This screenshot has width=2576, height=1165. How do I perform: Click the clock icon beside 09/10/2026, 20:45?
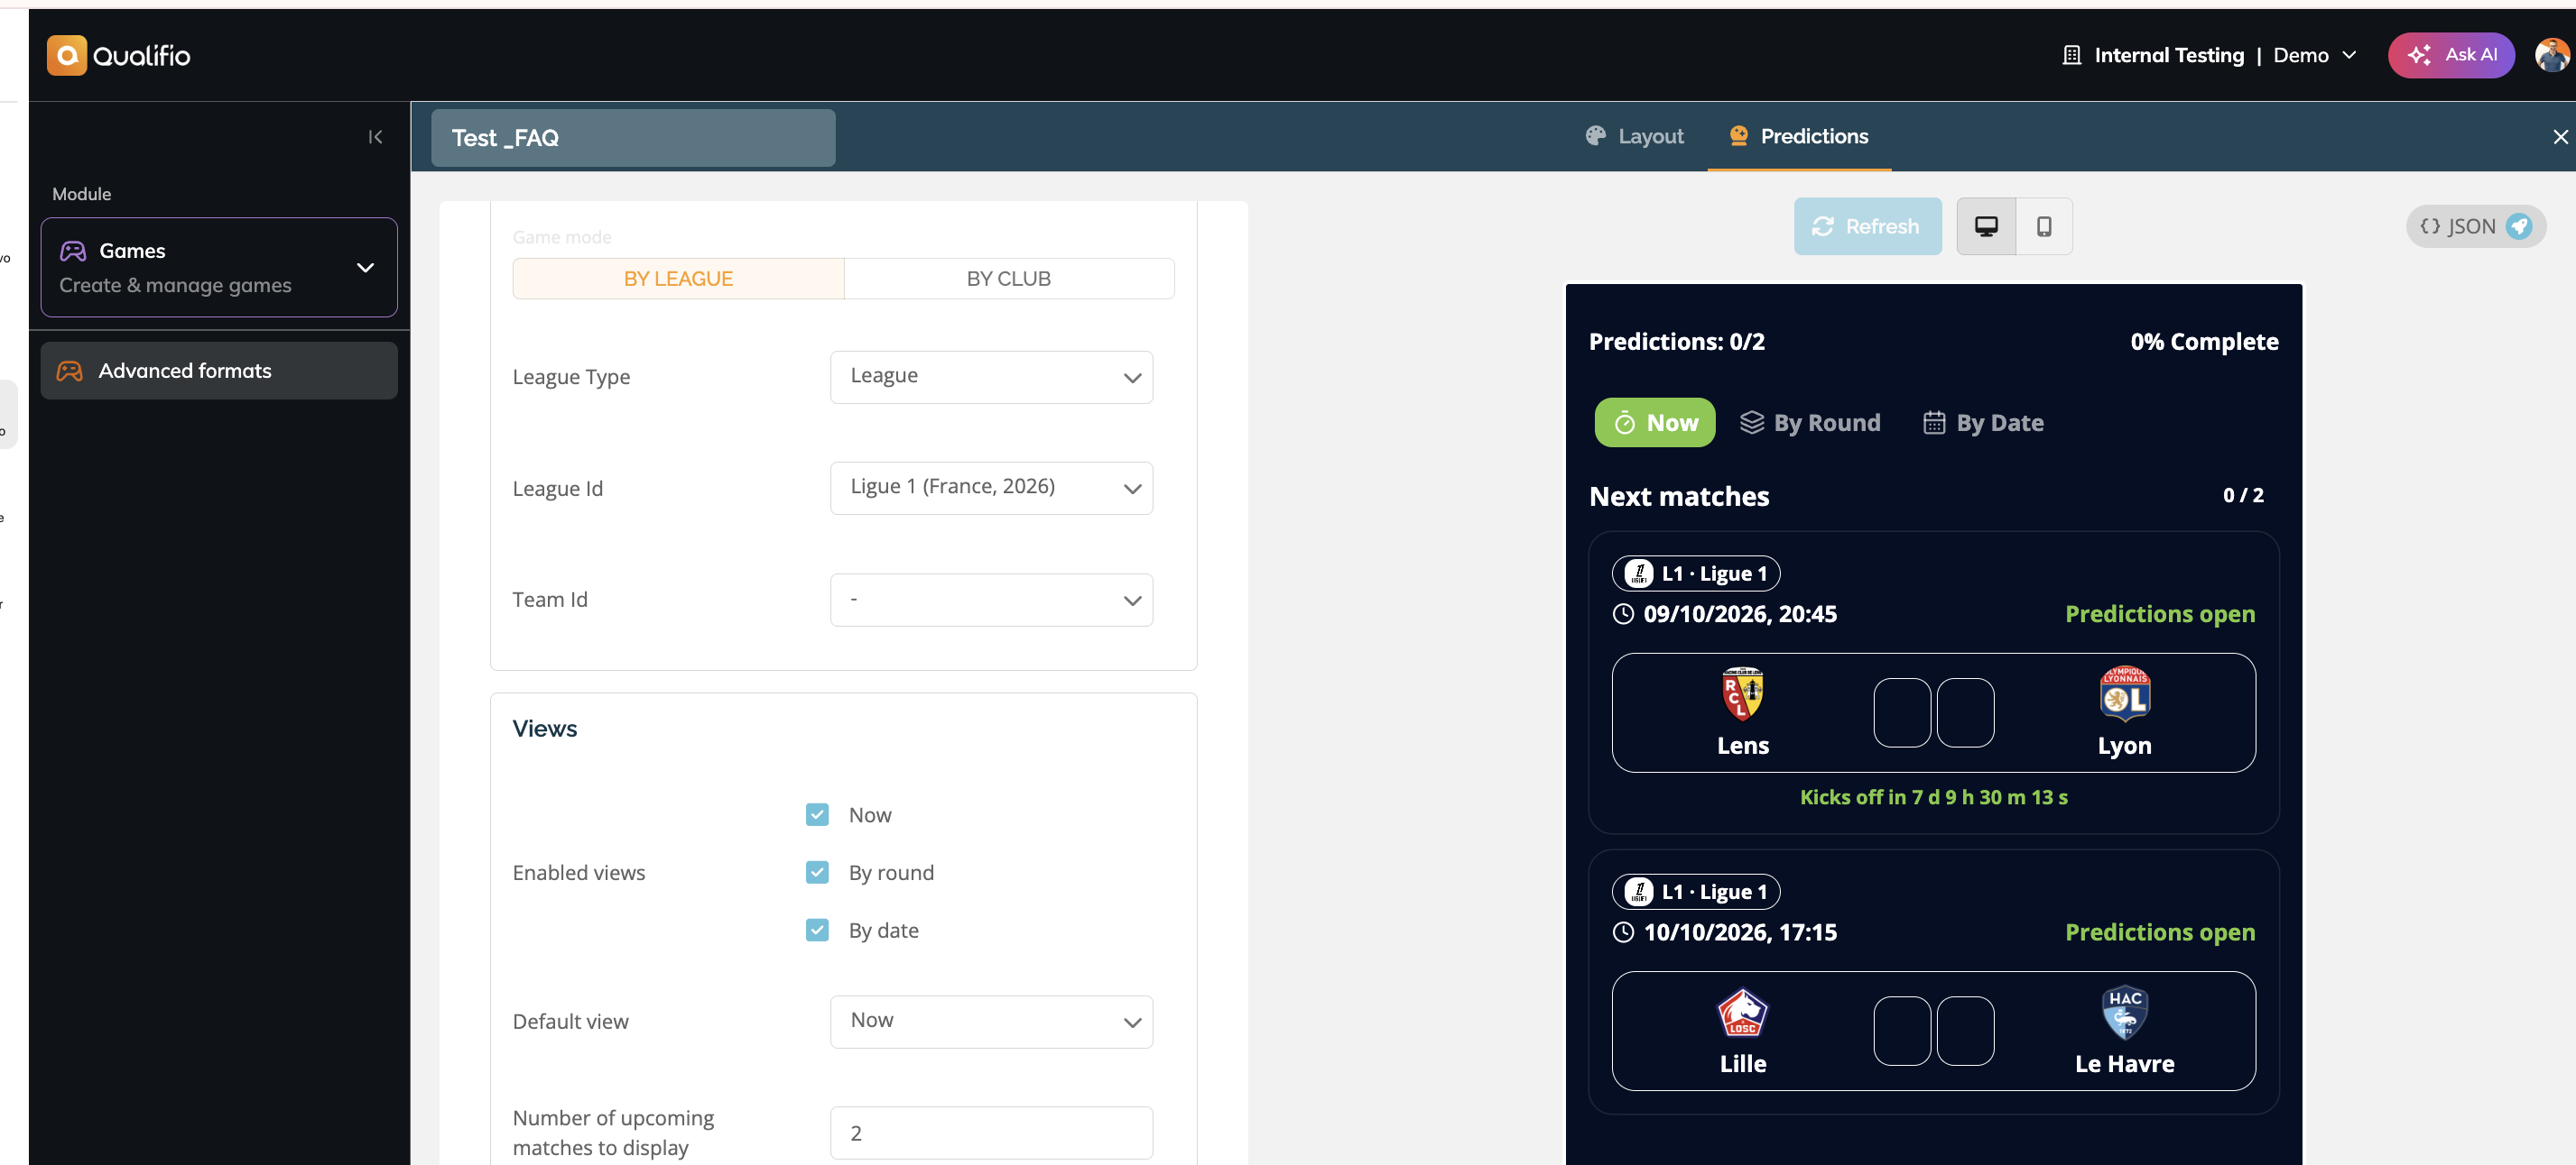[1623, 613]
